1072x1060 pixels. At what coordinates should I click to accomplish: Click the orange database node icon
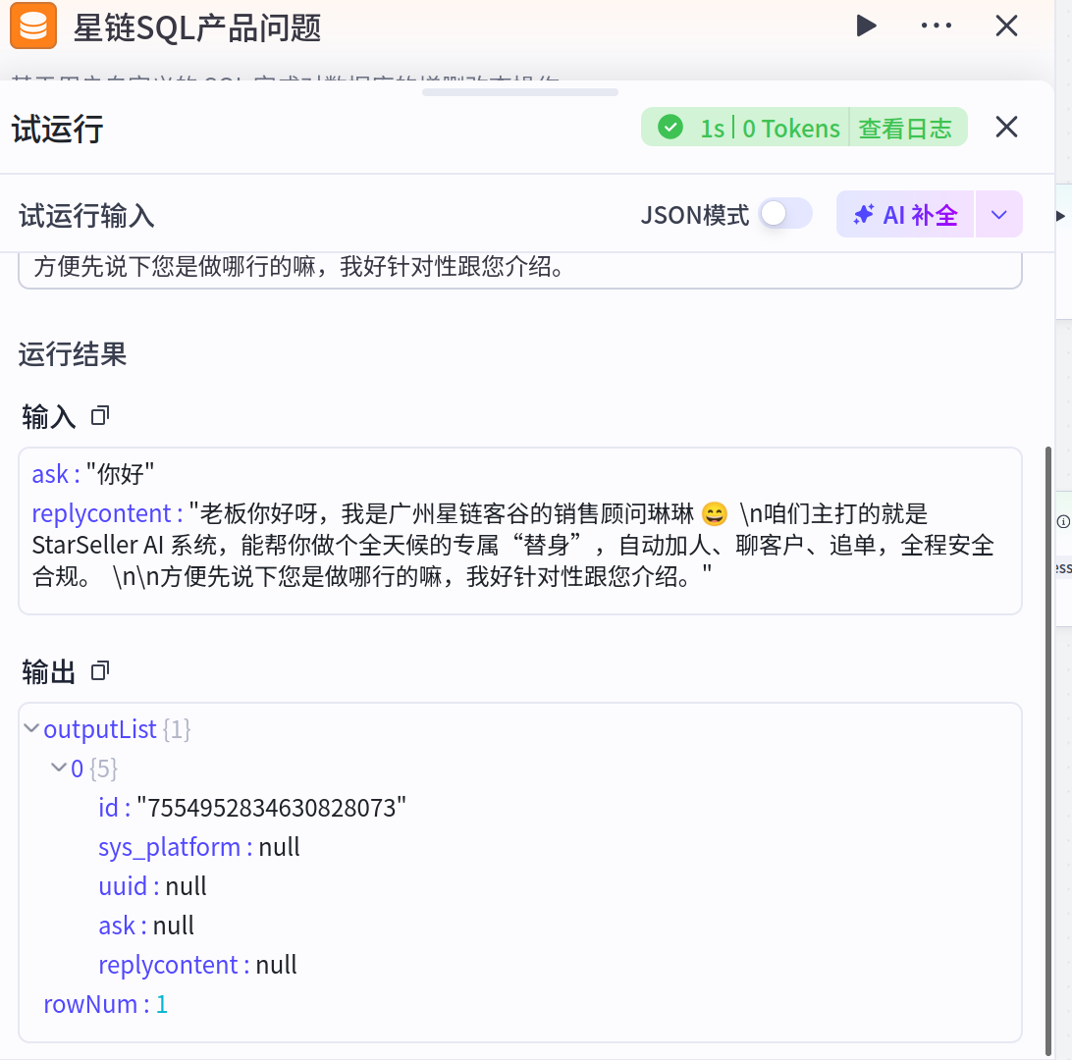tap(34, 26)
